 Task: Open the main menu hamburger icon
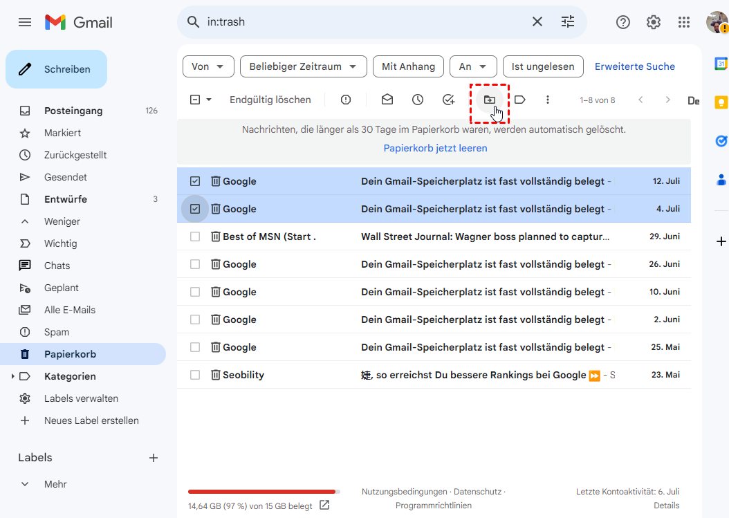25,22
